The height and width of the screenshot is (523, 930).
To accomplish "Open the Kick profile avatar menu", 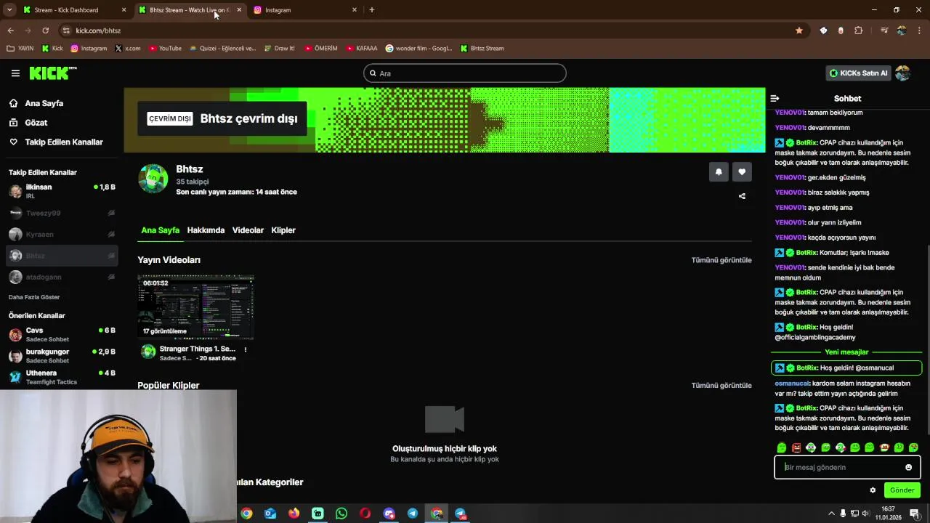I will (x=903, y=73).
